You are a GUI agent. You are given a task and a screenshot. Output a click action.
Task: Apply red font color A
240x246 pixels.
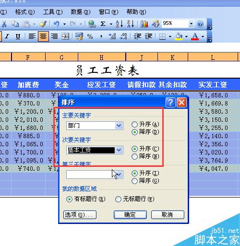click(x=195, y=36)
